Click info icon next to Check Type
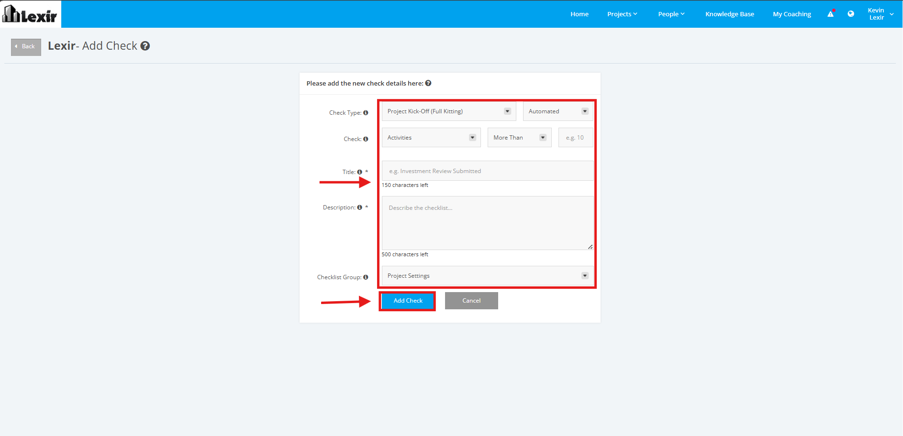Screen dimensions: 903x436 (x=366, y=113)
